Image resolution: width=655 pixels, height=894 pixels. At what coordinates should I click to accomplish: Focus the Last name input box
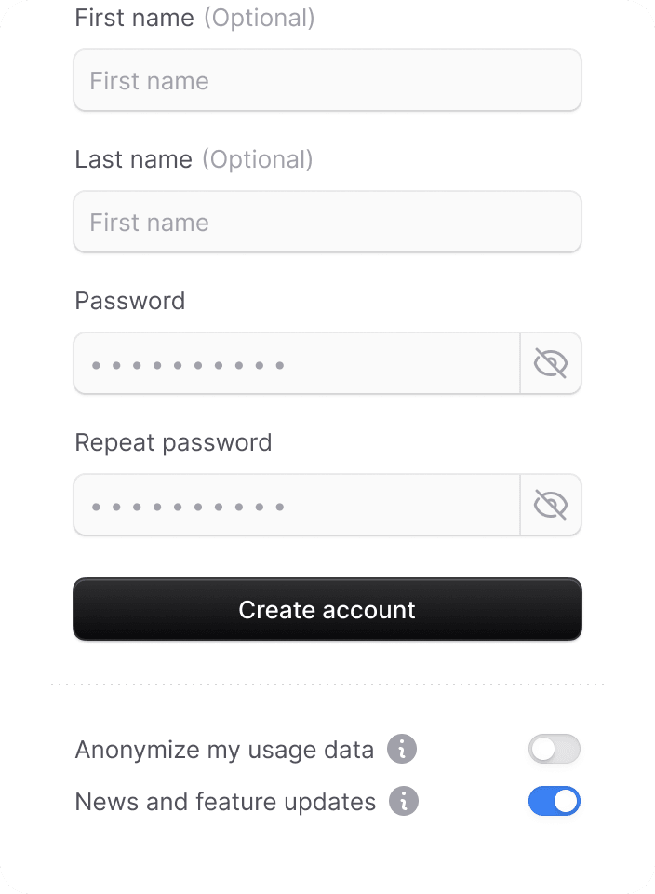(327, 222)
